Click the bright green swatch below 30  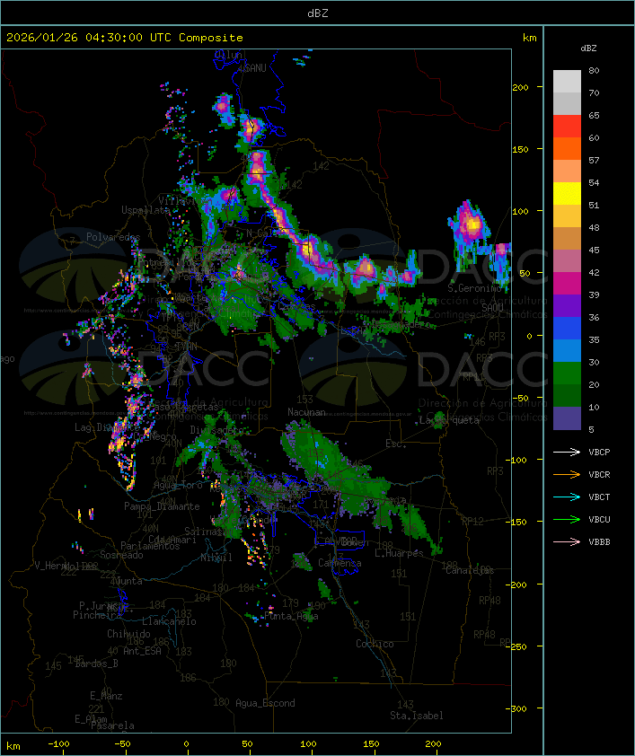click(x=567, y=374)
